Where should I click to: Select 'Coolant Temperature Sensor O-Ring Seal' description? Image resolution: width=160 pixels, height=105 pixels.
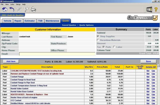point(29,85)
